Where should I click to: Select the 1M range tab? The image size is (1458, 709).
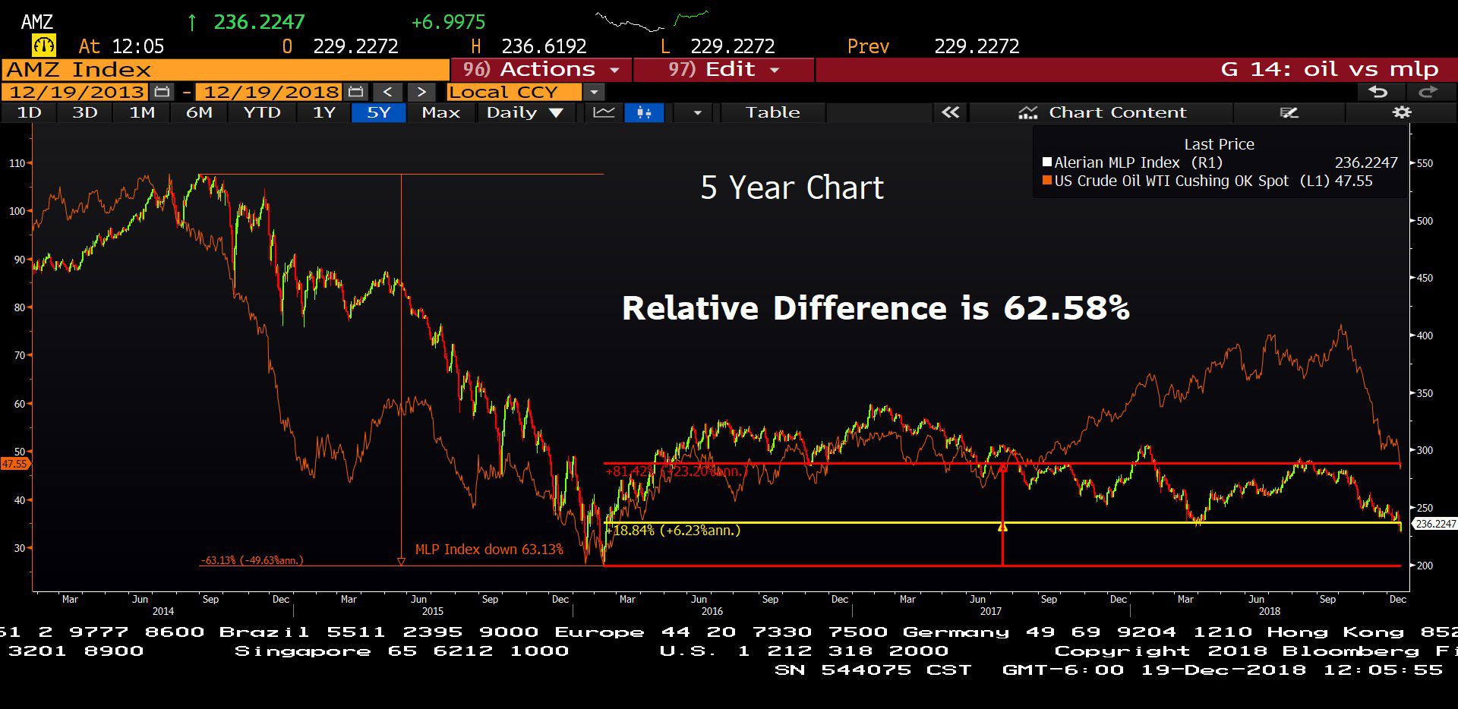point(142,112)
